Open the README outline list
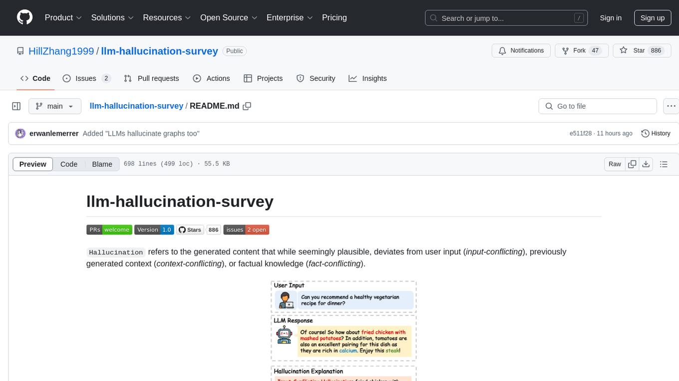The image size is (679, 381). [x=664, y=164]
